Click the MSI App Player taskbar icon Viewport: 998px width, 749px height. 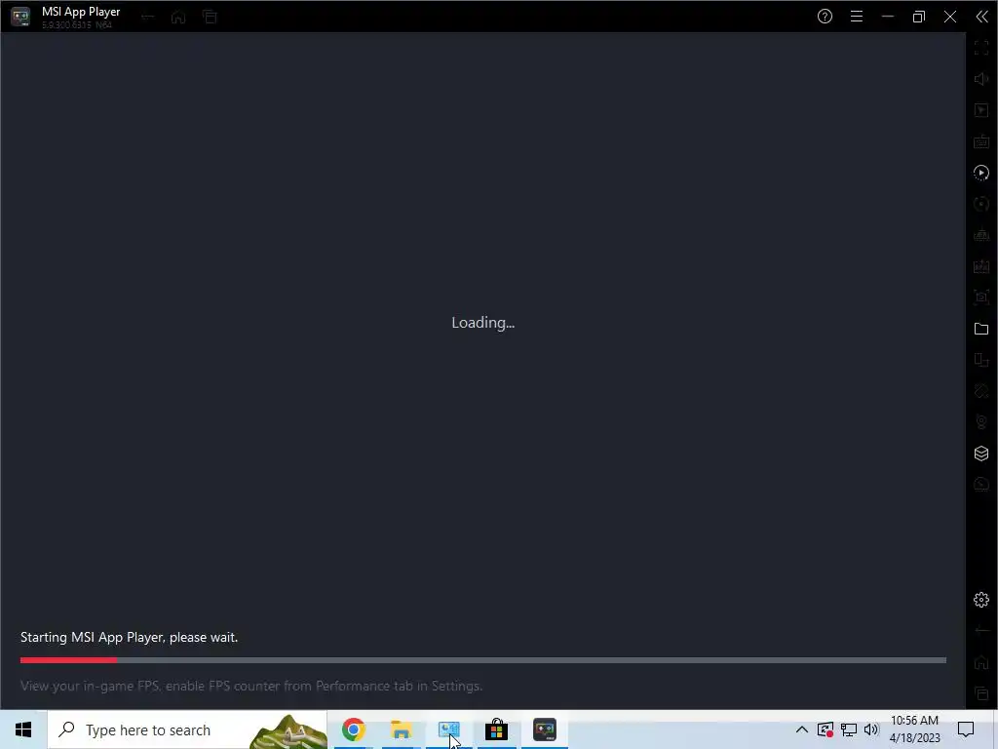(544, 729)
